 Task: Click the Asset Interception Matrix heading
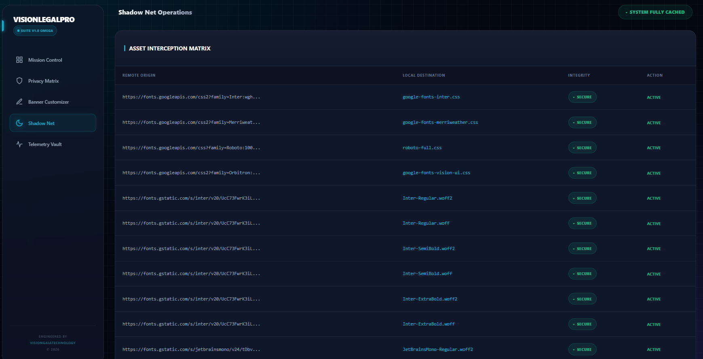tap(170, 48)
